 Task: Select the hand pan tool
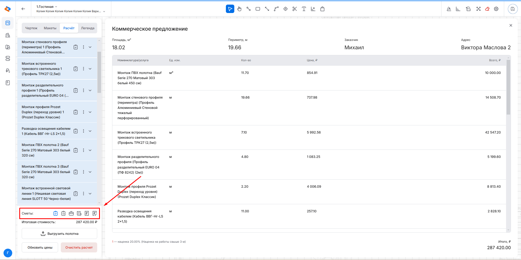[x=239, y=9]
